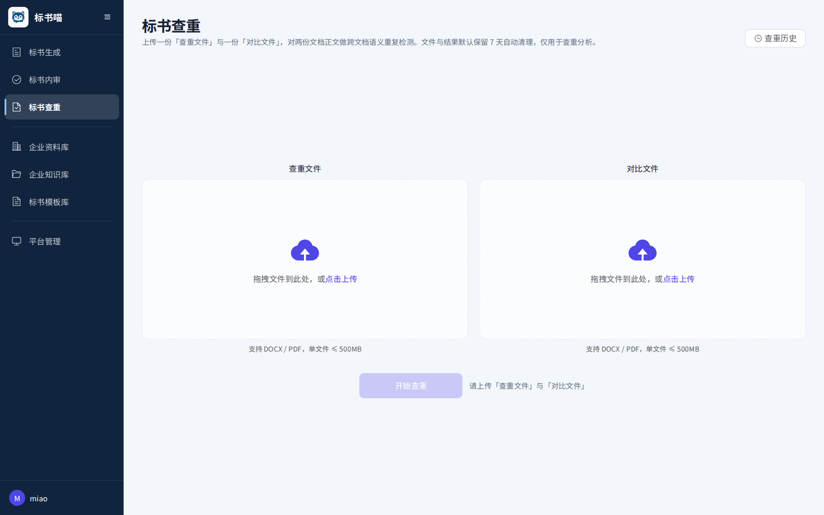
Task: Click the 对比文件 column label
Action: pyautogui.click(x=642, y=169)
